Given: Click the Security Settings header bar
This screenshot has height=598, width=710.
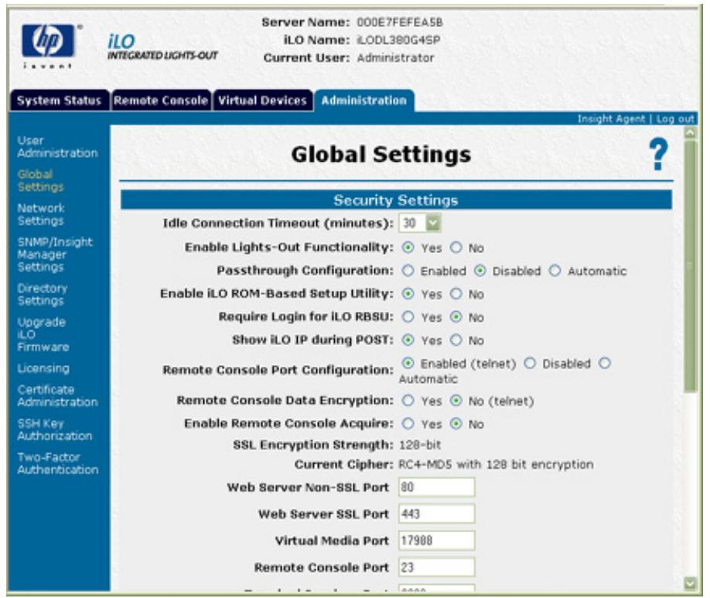Looking at the screenshot, I should tap(396, 200).
